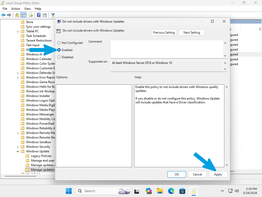Image resolution: width=262 pixels, height=197 pixels.
Task: Select the Not Configured radio button
Action: tap(59, 43)
